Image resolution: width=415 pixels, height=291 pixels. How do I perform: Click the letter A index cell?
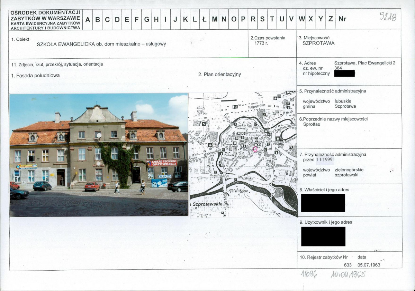pos(88,19)
